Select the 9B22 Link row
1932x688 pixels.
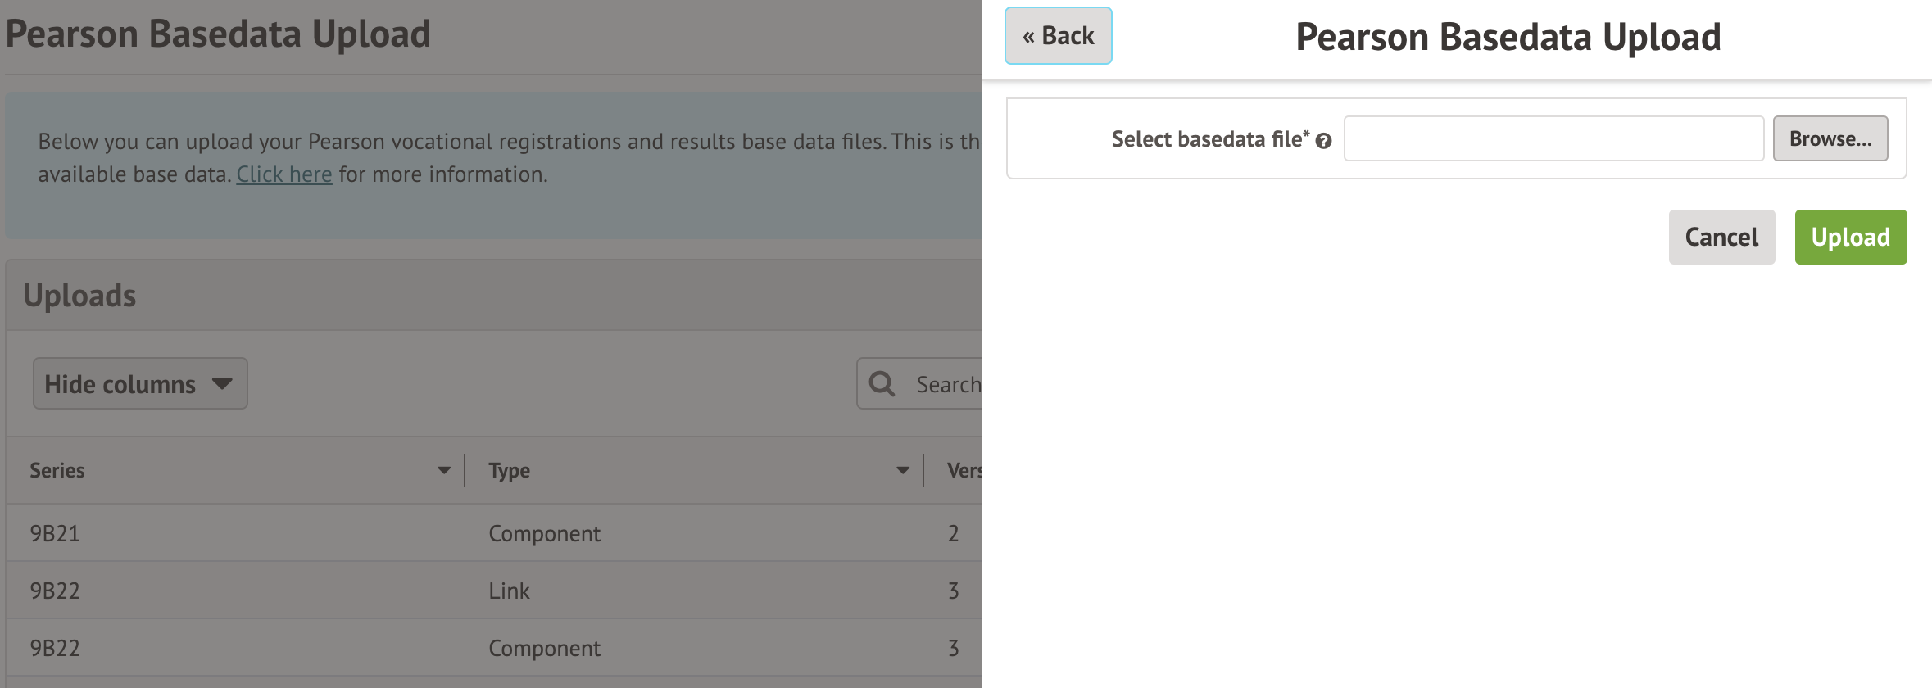click(x=492, y=591)
